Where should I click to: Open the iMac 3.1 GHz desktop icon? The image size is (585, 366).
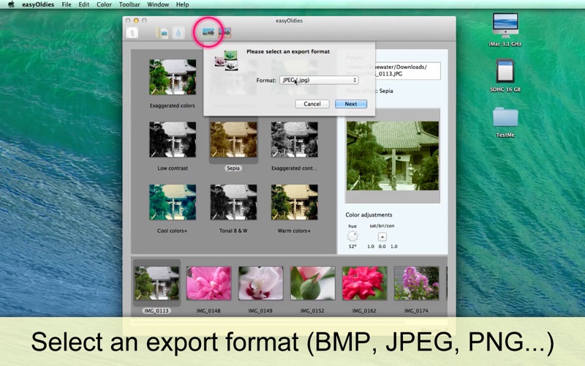[505, 26]
